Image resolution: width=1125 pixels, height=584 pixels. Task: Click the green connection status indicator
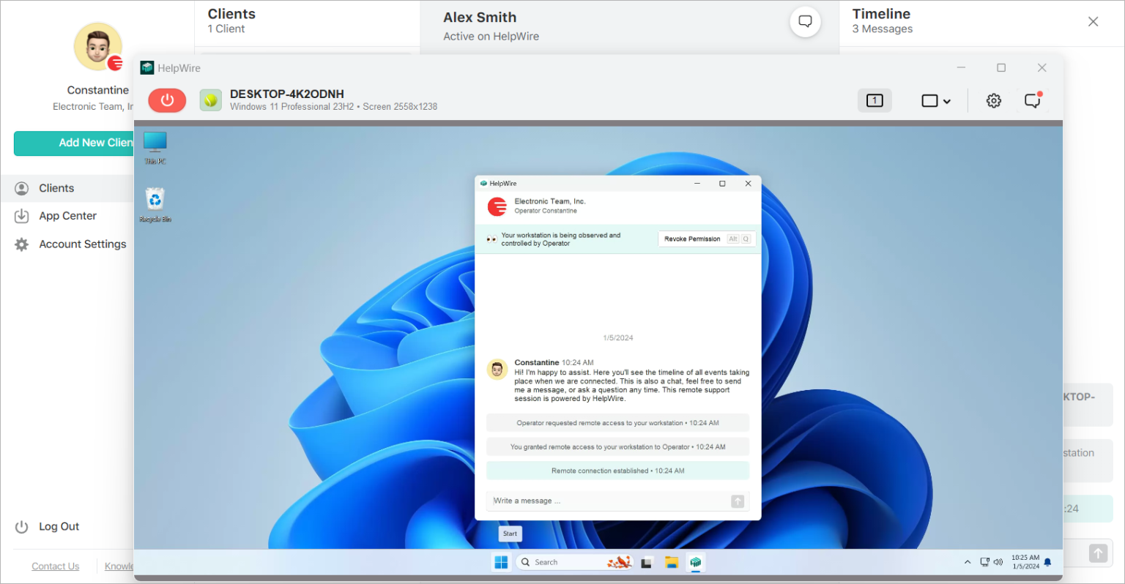[x=211, y=100]
